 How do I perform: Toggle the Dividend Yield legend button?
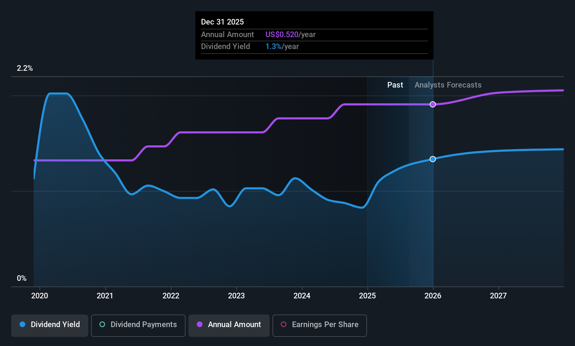(50, 325)
